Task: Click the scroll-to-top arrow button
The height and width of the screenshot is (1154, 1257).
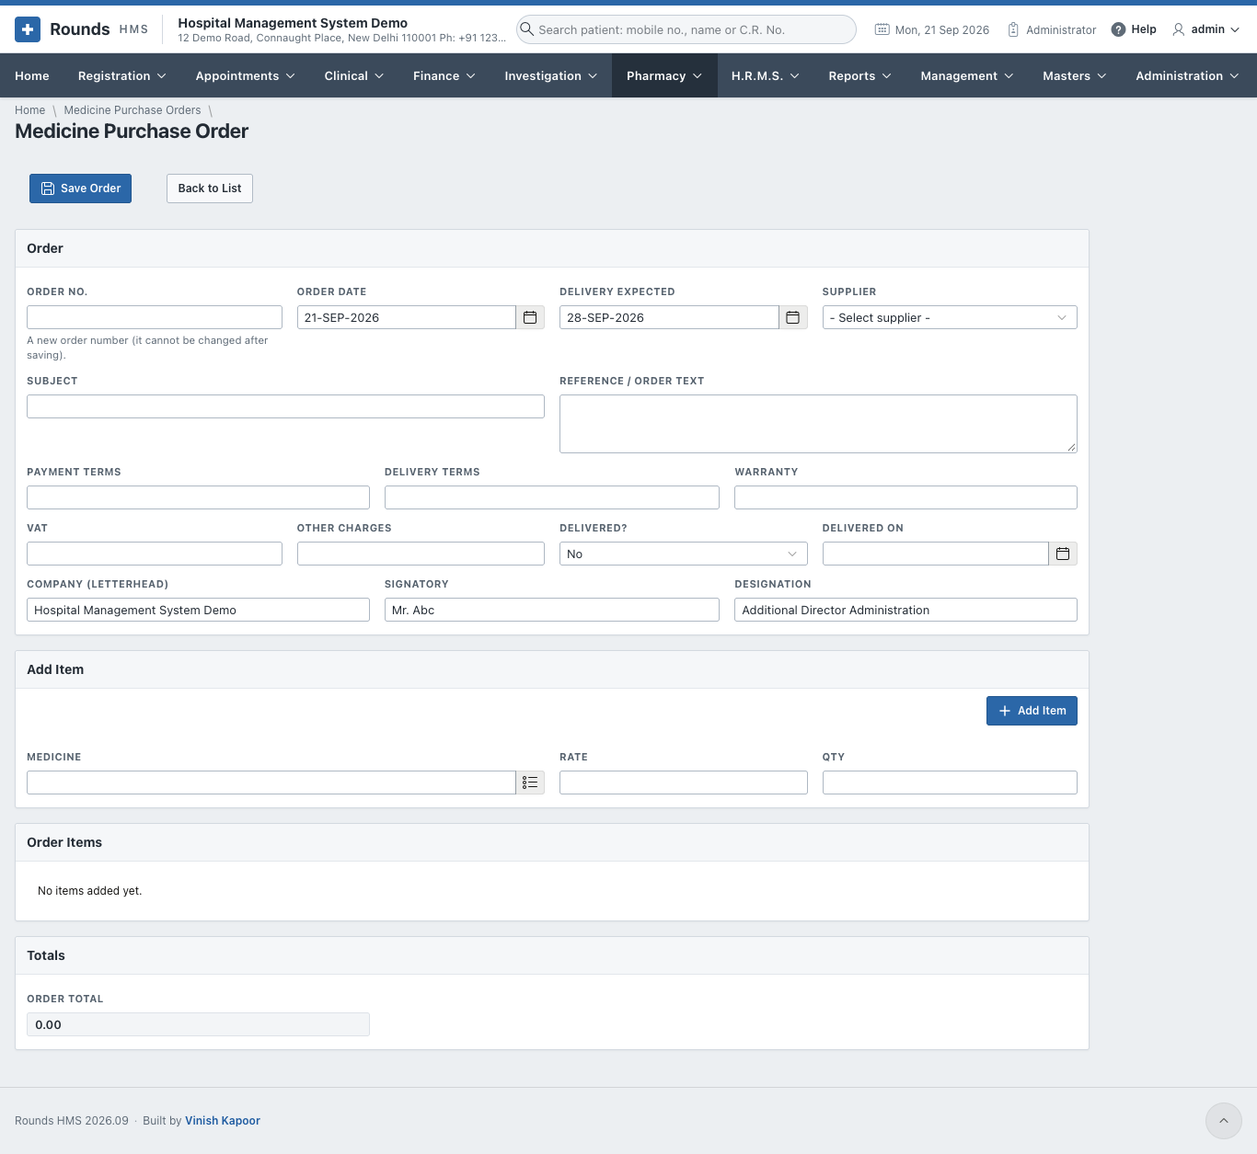Action: (x=1224, y=1121)
